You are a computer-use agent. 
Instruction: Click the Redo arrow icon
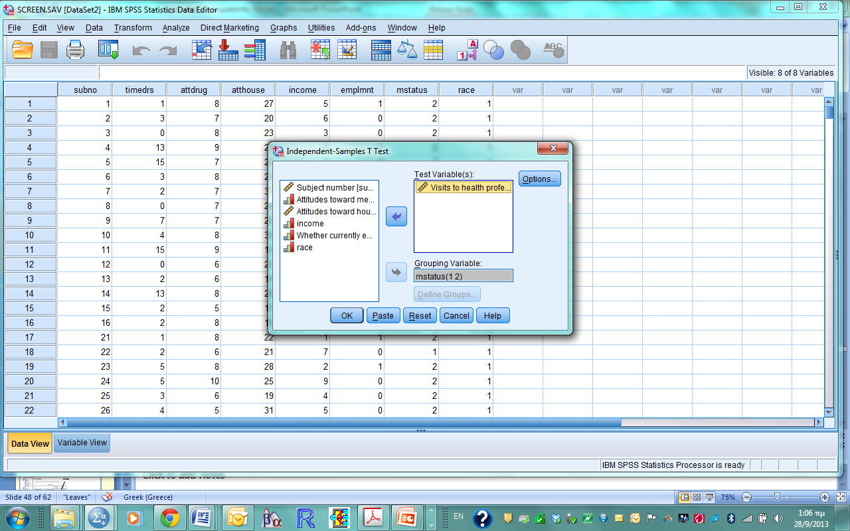pos(168,50)
